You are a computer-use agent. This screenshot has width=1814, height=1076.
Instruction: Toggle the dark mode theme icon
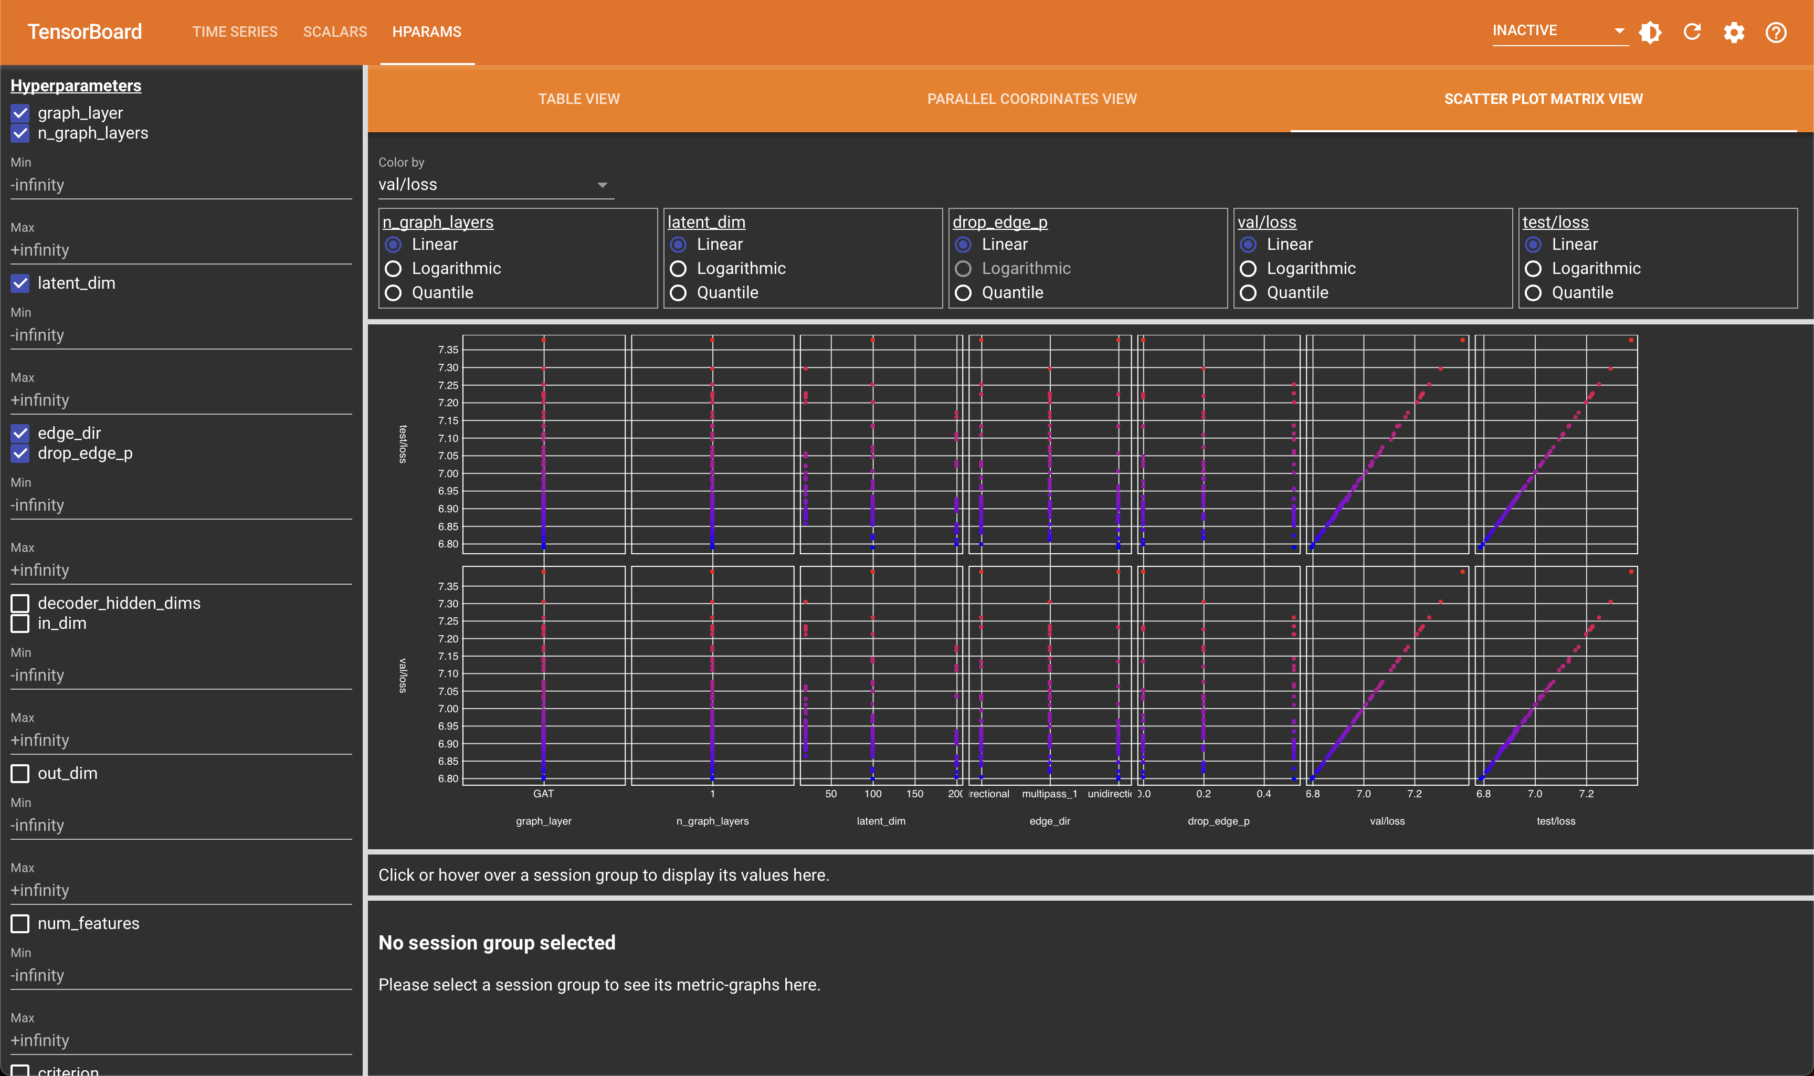coord(1650,33)
